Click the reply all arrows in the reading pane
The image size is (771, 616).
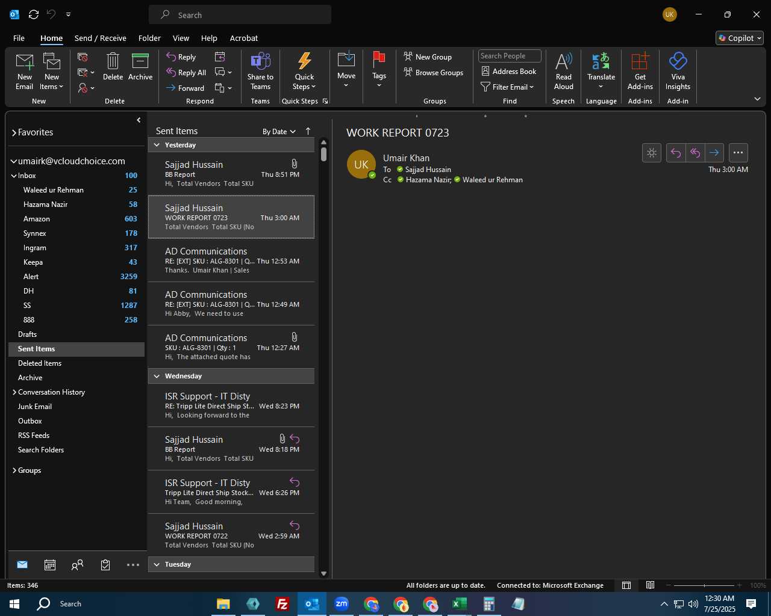(x=695, y=153)
